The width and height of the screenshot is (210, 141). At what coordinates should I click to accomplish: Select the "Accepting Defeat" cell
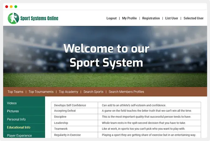(x=74, y=111)
